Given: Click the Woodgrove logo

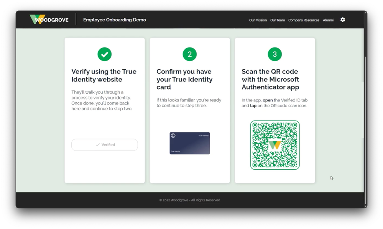Looking at the screenshot, I should coord(49,20).
